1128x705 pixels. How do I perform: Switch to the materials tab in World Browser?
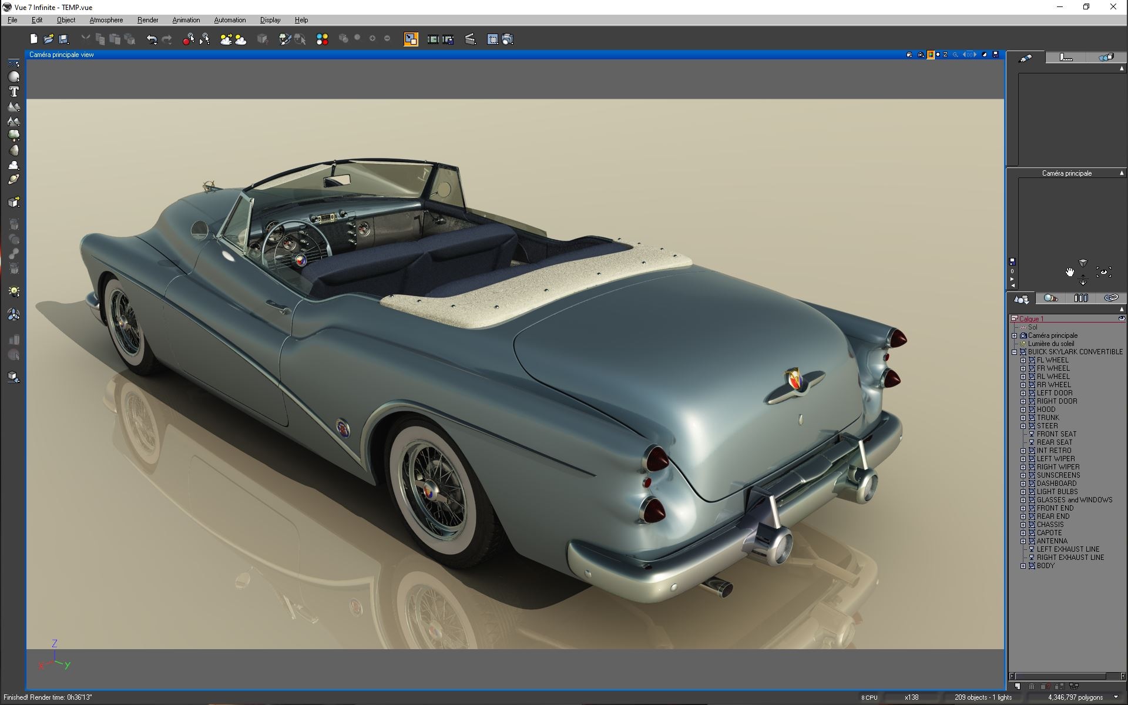pos(1050,298)
